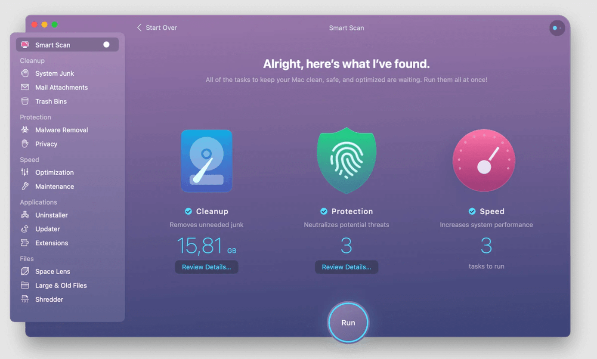The image size is (597, 359).
Task: Click the Smart Scan window title
Action: (346, 28)
